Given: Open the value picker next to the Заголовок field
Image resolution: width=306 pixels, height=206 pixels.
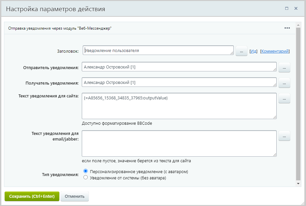Looking at the screenshot, I should point(241,51).
